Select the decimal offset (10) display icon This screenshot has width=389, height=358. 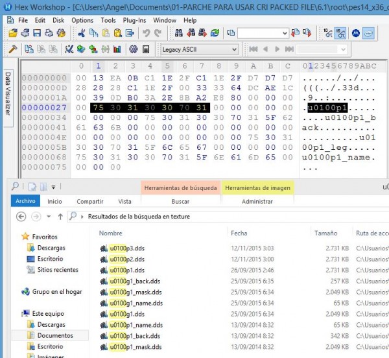328,33
